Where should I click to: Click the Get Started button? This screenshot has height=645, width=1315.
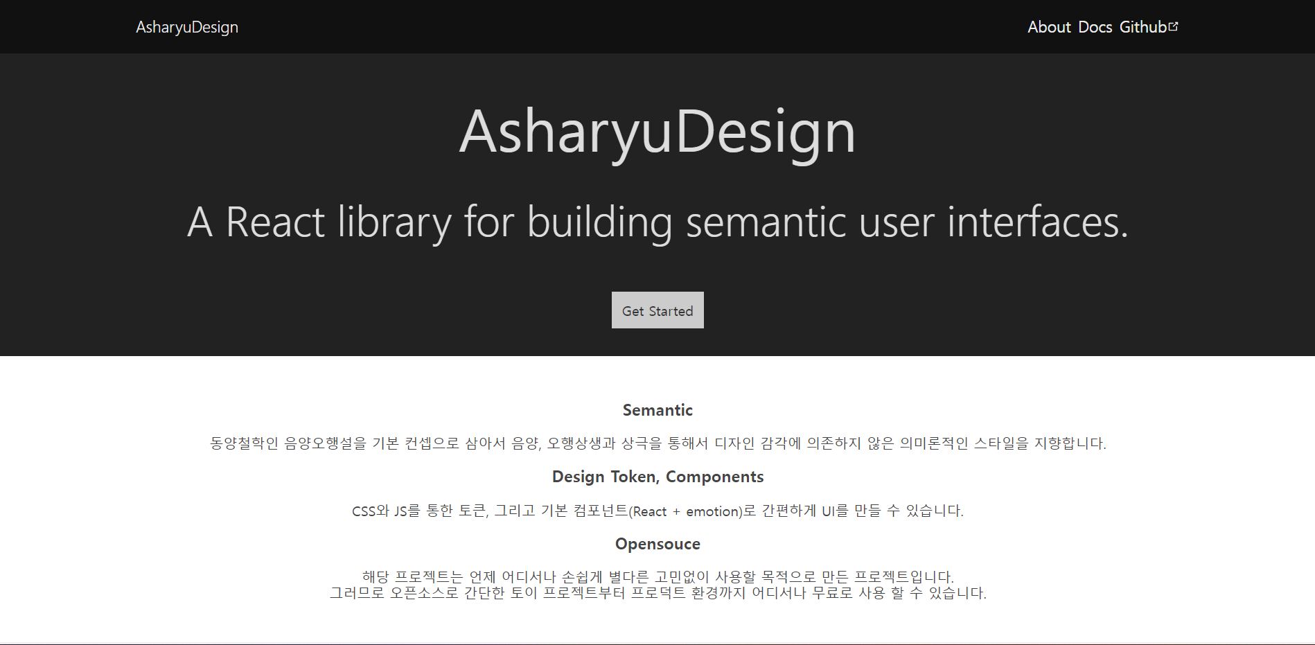pos(657,310)
